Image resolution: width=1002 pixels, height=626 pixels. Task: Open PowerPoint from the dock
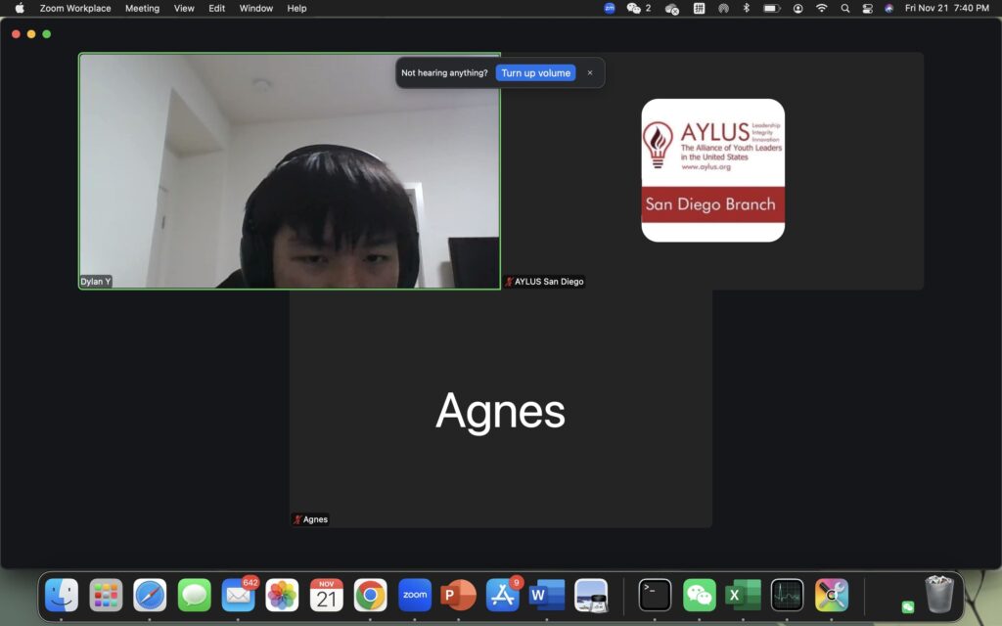[459, 595]
